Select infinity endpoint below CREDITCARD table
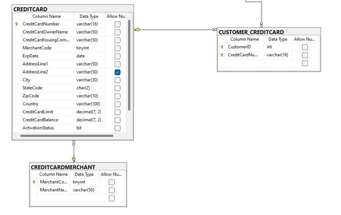 click(x=74, y=143)
